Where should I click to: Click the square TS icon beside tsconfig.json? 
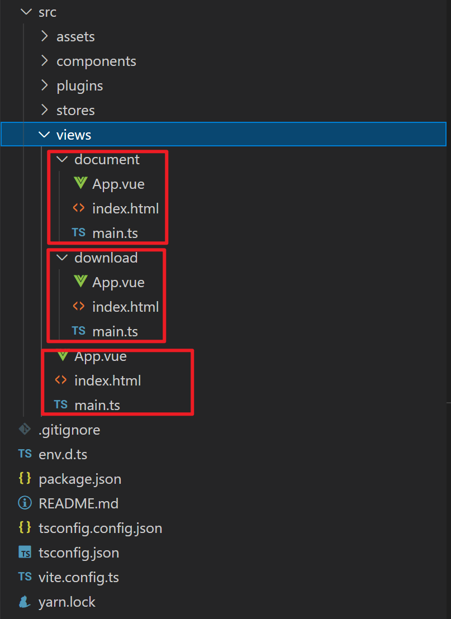tap(25, 553)
